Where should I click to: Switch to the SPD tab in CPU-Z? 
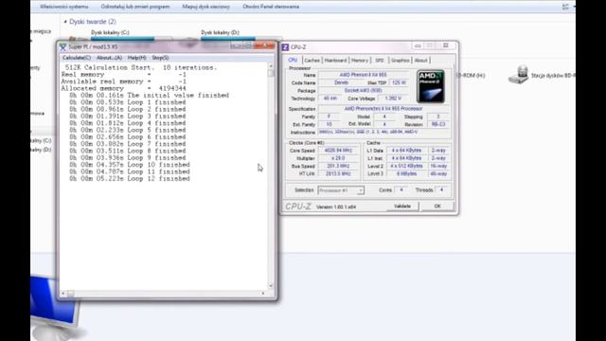[380, 61]
